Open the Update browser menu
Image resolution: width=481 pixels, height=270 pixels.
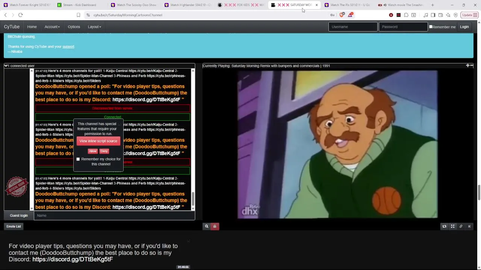[469, 15]
